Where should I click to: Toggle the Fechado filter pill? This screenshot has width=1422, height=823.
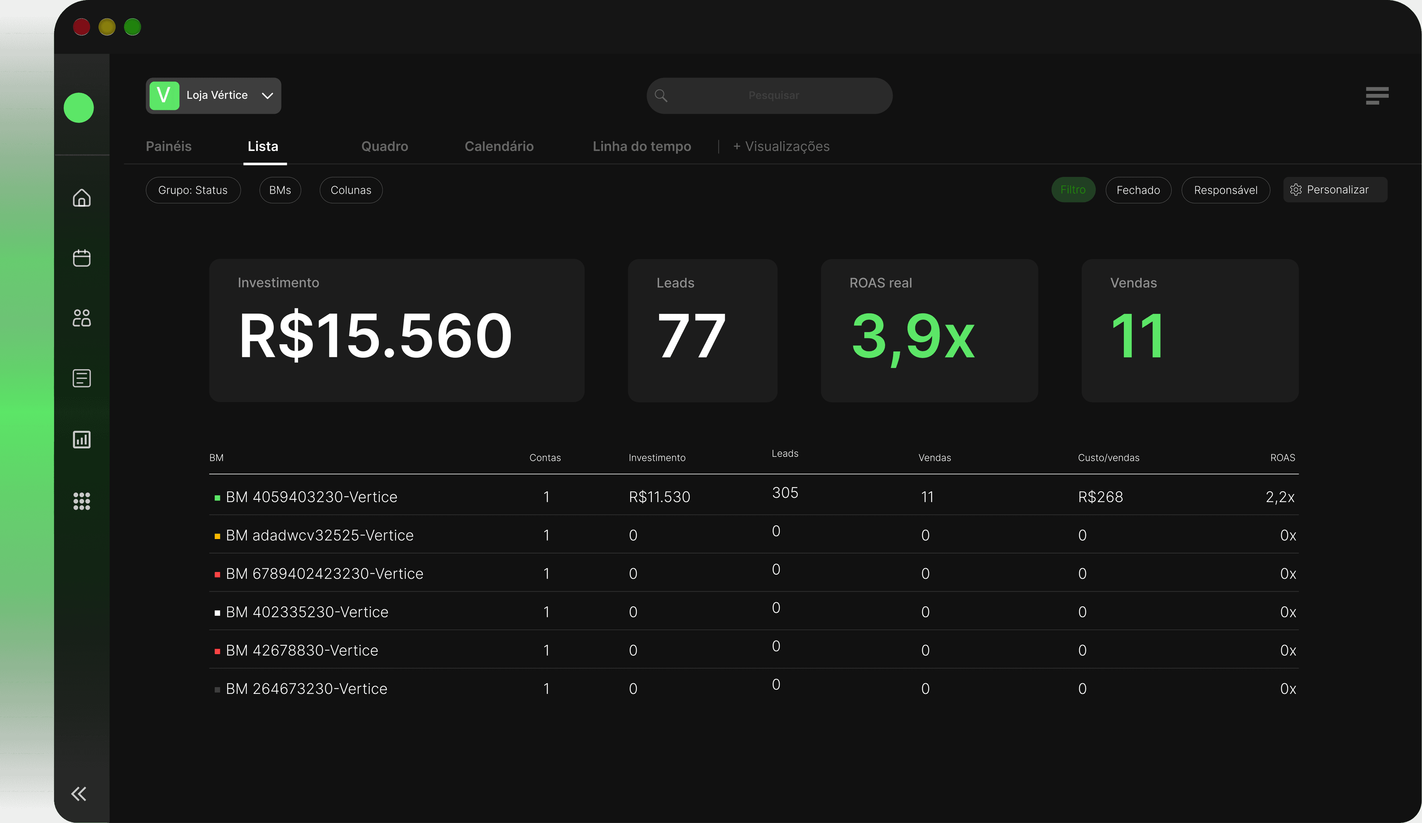coord(1138,190)
